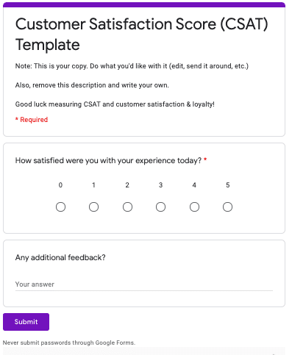The height and width of the screenshot is (355, 292).
Task: Click the 'Also, remove this description' line
Action: [92, 85]
